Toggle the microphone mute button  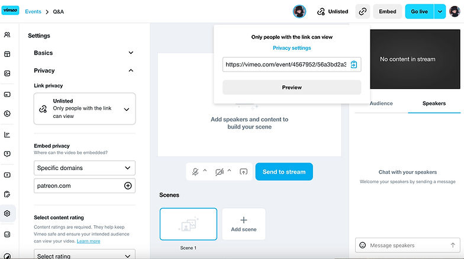click(195, 172)
